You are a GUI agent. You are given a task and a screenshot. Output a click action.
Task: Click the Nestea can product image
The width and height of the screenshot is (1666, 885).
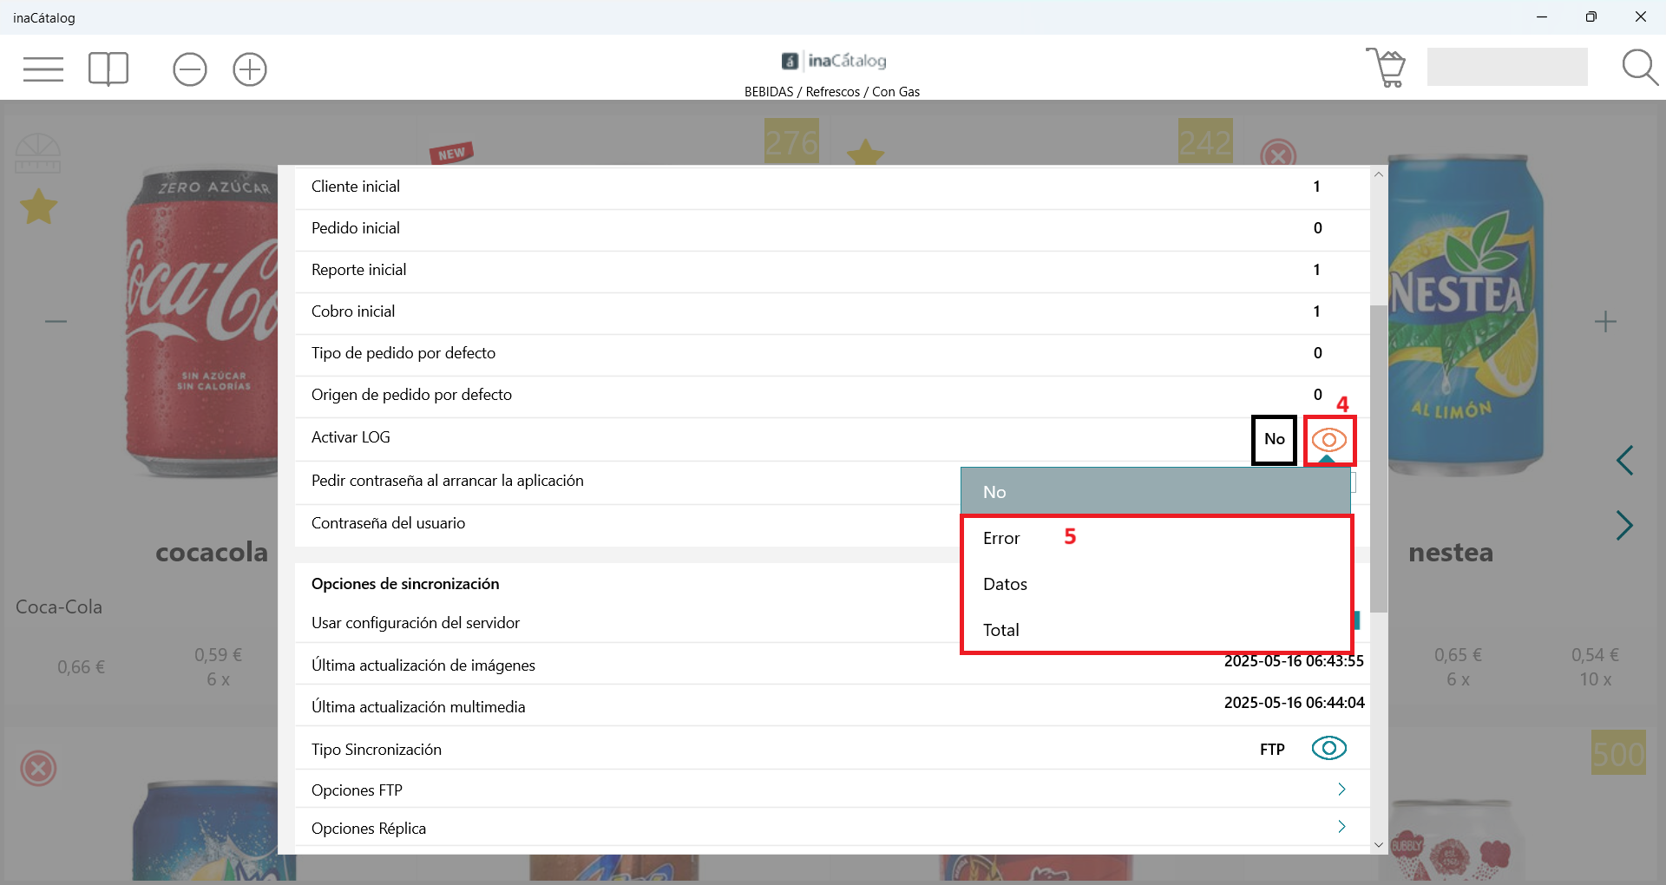[x=1466, y=314]
